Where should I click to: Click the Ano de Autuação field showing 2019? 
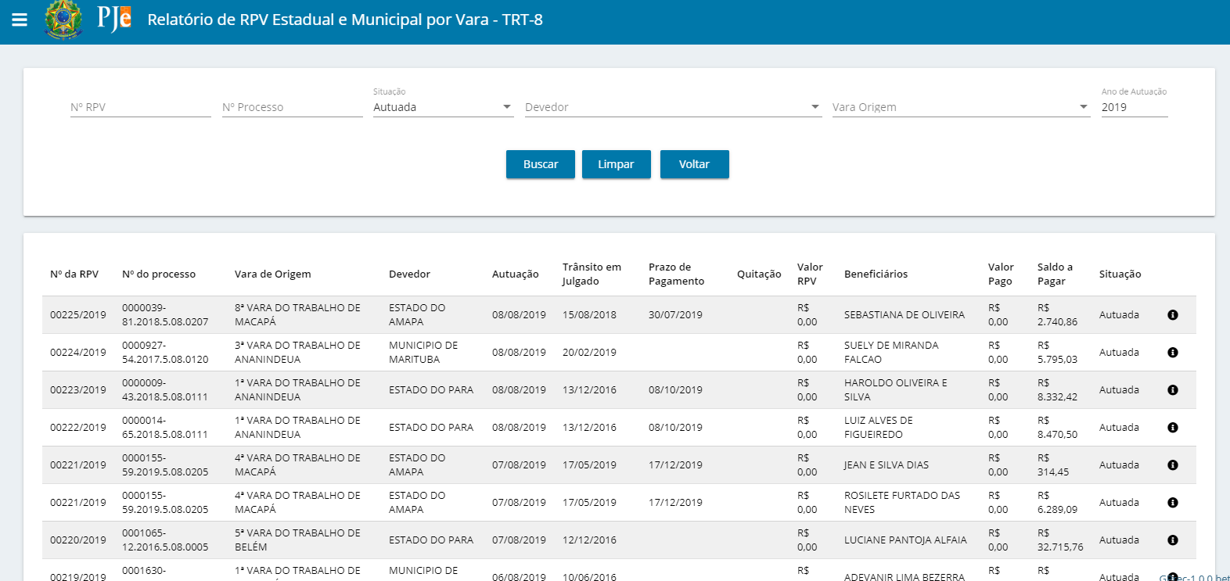[x=1135, y=107]
